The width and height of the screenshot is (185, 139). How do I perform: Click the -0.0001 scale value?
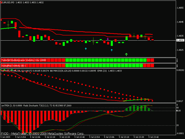[x=180, y=133]
